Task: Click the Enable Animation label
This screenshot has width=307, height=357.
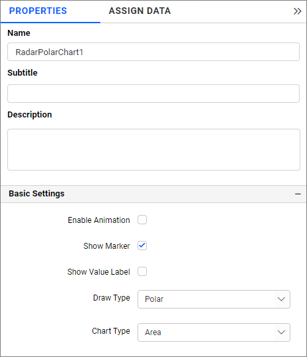Action: (99, 220)
